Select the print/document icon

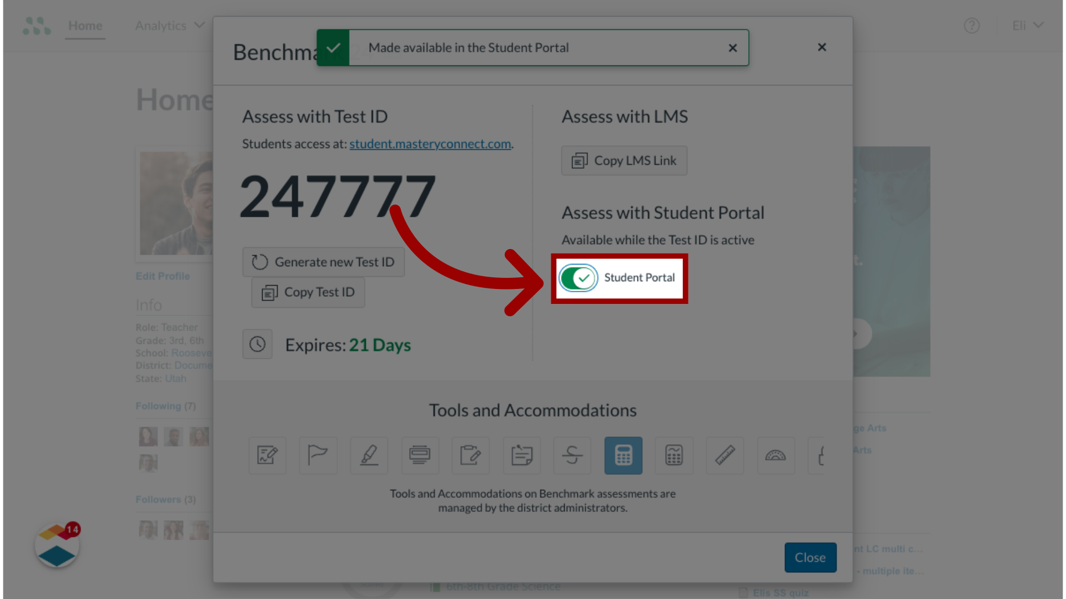pyautogui.click(x=420, y=456)
